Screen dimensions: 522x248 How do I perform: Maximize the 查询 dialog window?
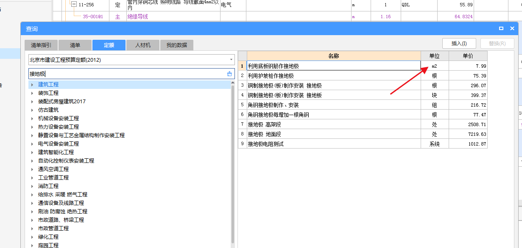coord(501,29)
